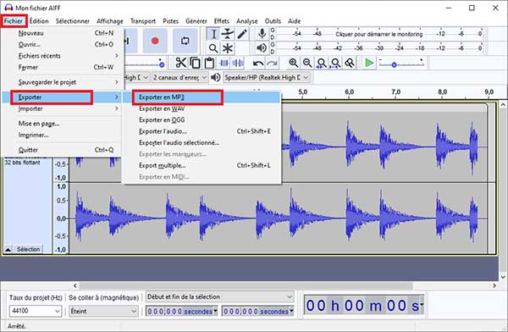Select Exporter en WAV
508x332 pixels.
202,108
